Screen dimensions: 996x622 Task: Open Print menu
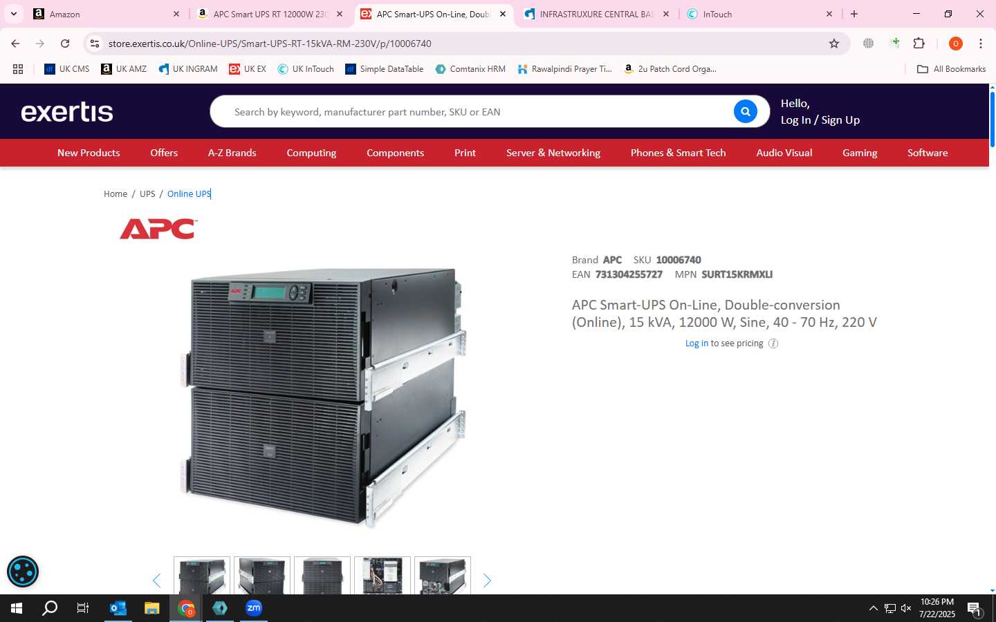465,153
